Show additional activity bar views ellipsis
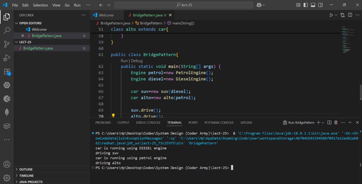Screen dimensions: 362x184 click(x=7, y=140)
